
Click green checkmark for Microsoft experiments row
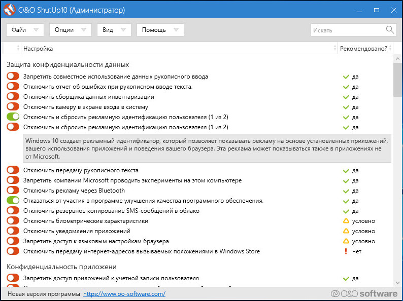[x=346, y=181]
